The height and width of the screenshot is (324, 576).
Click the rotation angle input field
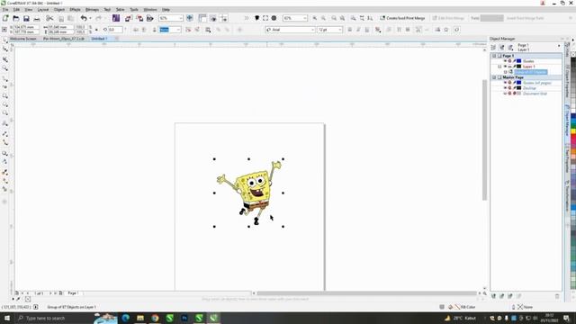pos(115,30)
